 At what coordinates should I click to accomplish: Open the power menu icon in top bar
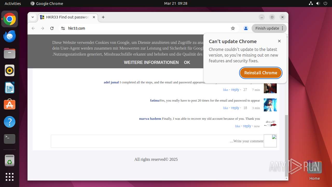point(326,3)
